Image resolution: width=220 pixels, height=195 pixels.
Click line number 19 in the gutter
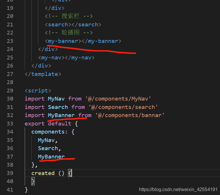[x=10, y=8]
